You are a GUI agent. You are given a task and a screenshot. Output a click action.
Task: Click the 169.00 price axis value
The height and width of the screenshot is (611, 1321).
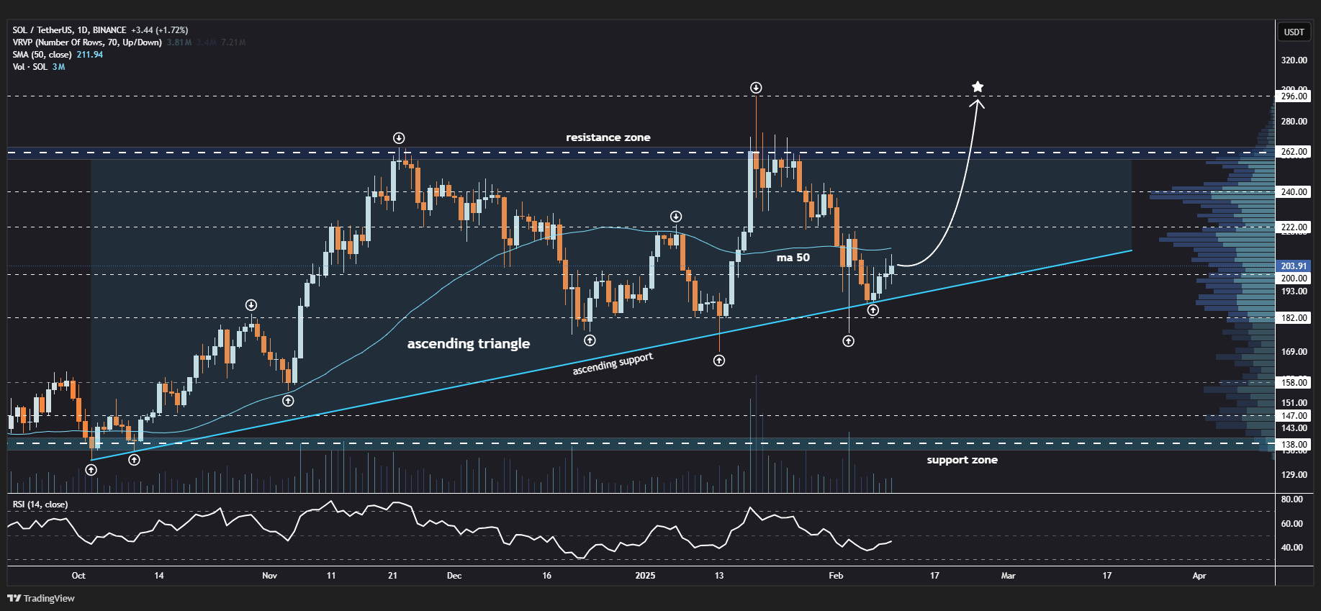click(x=1294, y=352)
